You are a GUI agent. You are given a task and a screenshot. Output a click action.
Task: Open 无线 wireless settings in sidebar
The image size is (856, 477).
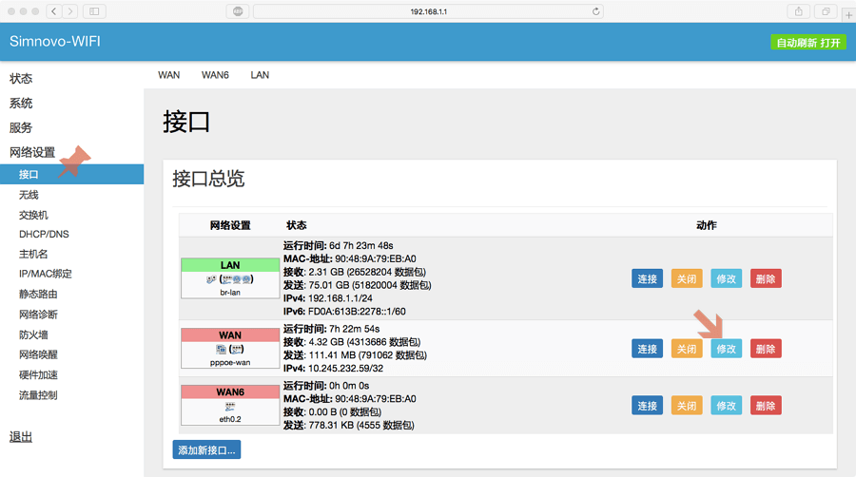[29, 195]
